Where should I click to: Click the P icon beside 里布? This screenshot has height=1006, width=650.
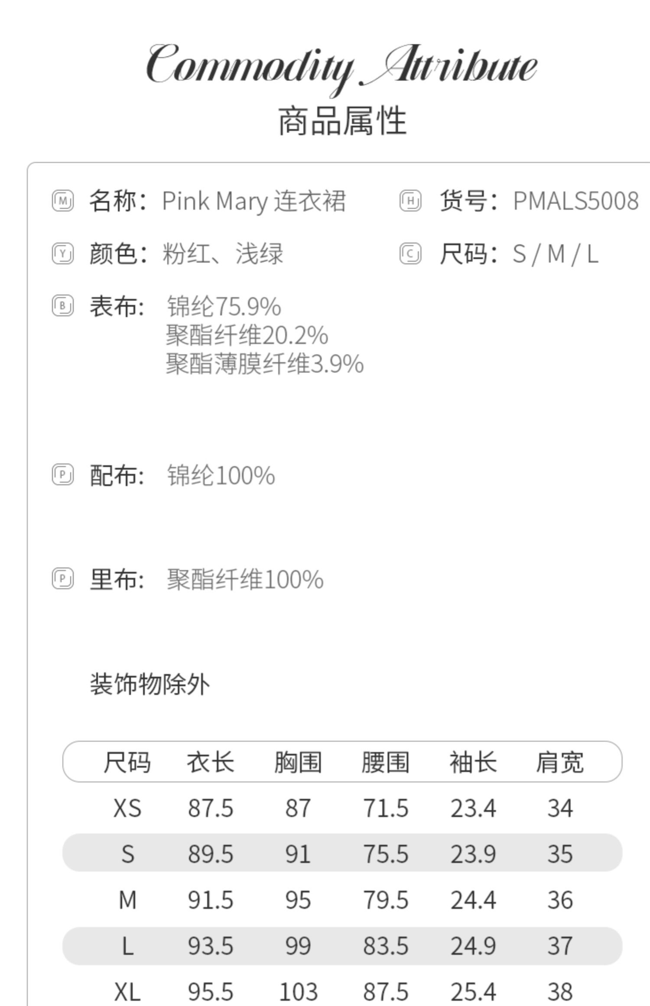pyautogui.click(x=63, y=579)
